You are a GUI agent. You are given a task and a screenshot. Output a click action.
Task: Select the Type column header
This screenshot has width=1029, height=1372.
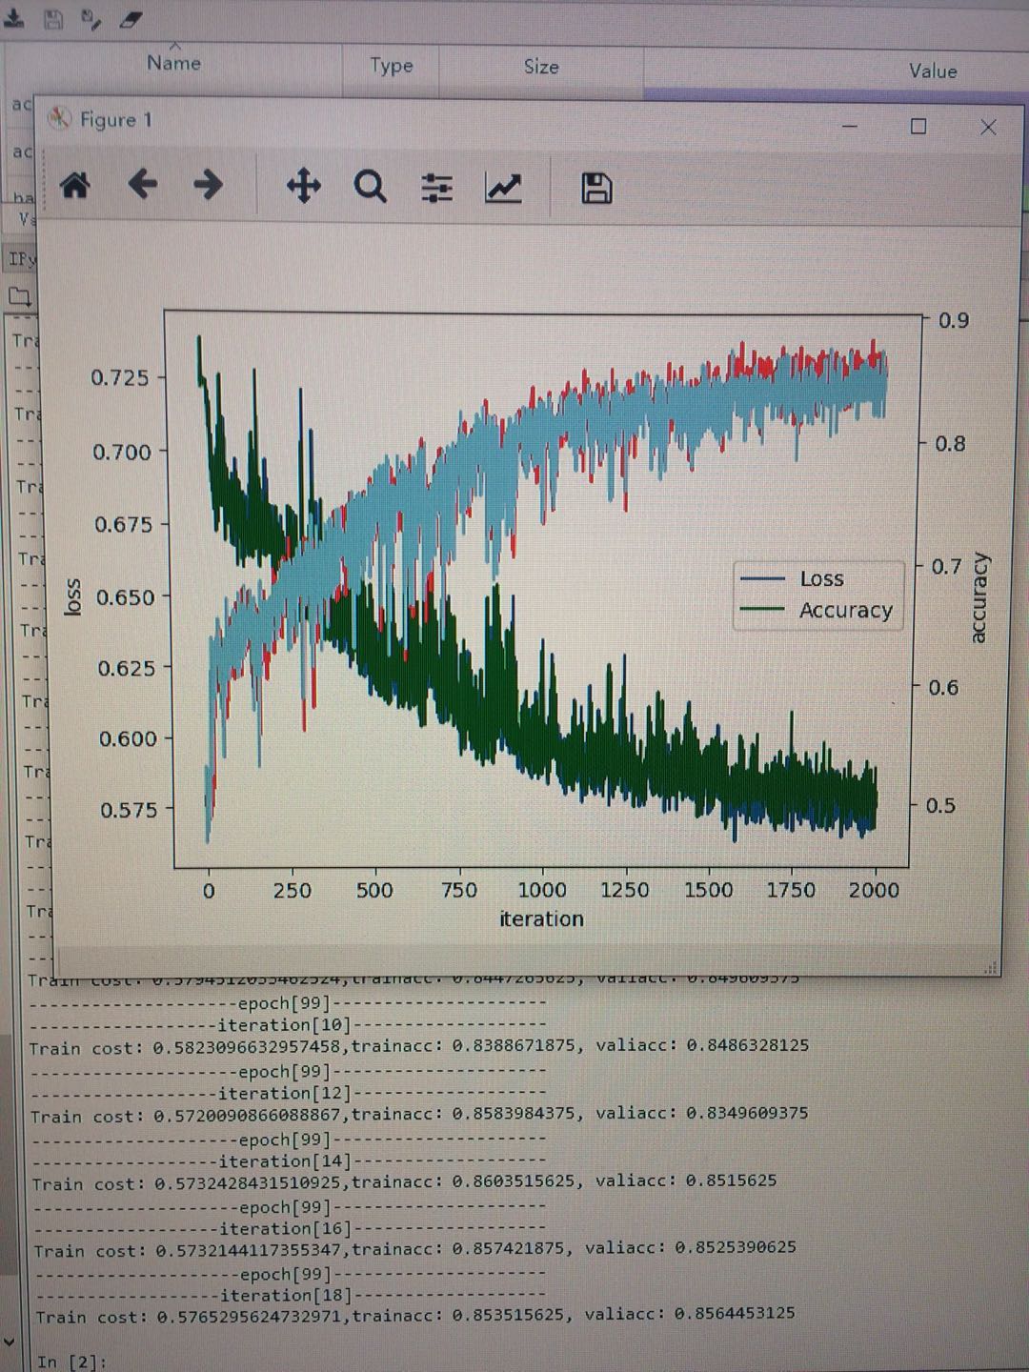pyautogui.click(x=390, y=66)
